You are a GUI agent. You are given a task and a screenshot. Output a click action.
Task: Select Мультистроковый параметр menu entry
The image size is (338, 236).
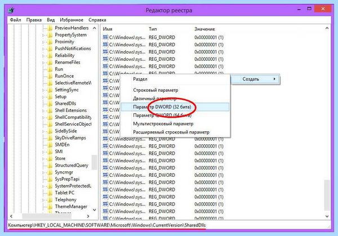pyautogui.click(x=175, y=124)
